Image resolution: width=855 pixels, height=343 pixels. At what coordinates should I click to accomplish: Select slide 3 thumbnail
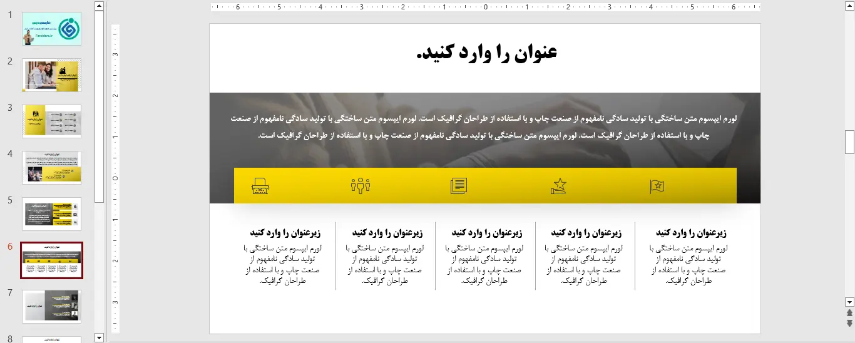tap(52, 121)
